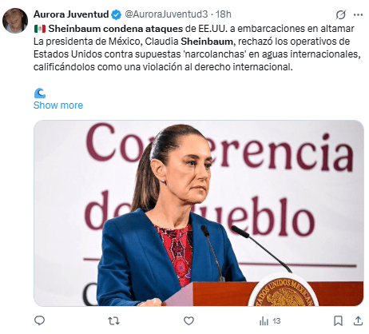Screen dimensions: 369x334
Task: Open the Conferencia del Pueblo press photo
Action: [x=199, y=213]
